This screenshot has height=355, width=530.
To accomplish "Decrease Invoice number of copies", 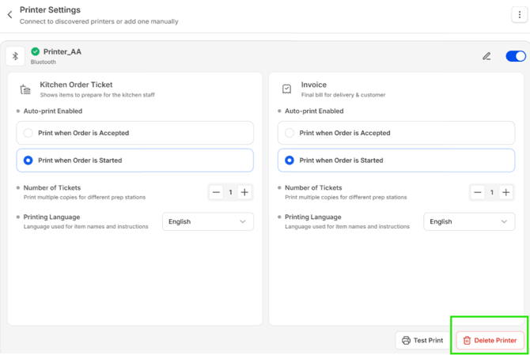I will (478, 192).
